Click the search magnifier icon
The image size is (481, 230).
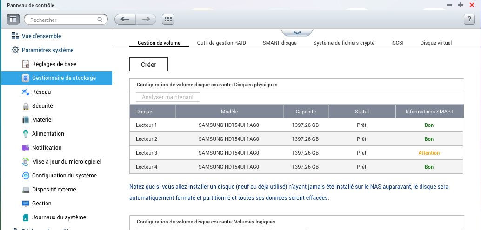100,20
